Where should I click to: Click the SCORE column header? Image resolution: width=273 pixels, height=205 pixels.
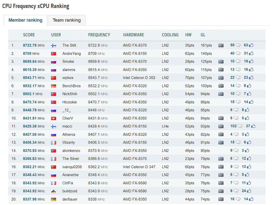29,35
